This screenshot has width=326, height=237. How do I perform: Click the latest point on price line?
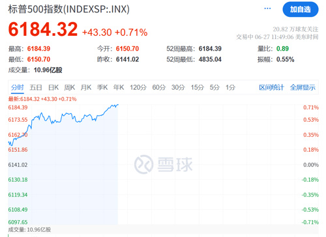(x=118, y=105)
